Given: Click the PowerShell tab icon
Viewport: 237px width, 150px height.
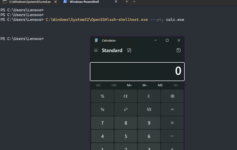Looking at the screenshot, I should 65,2.
